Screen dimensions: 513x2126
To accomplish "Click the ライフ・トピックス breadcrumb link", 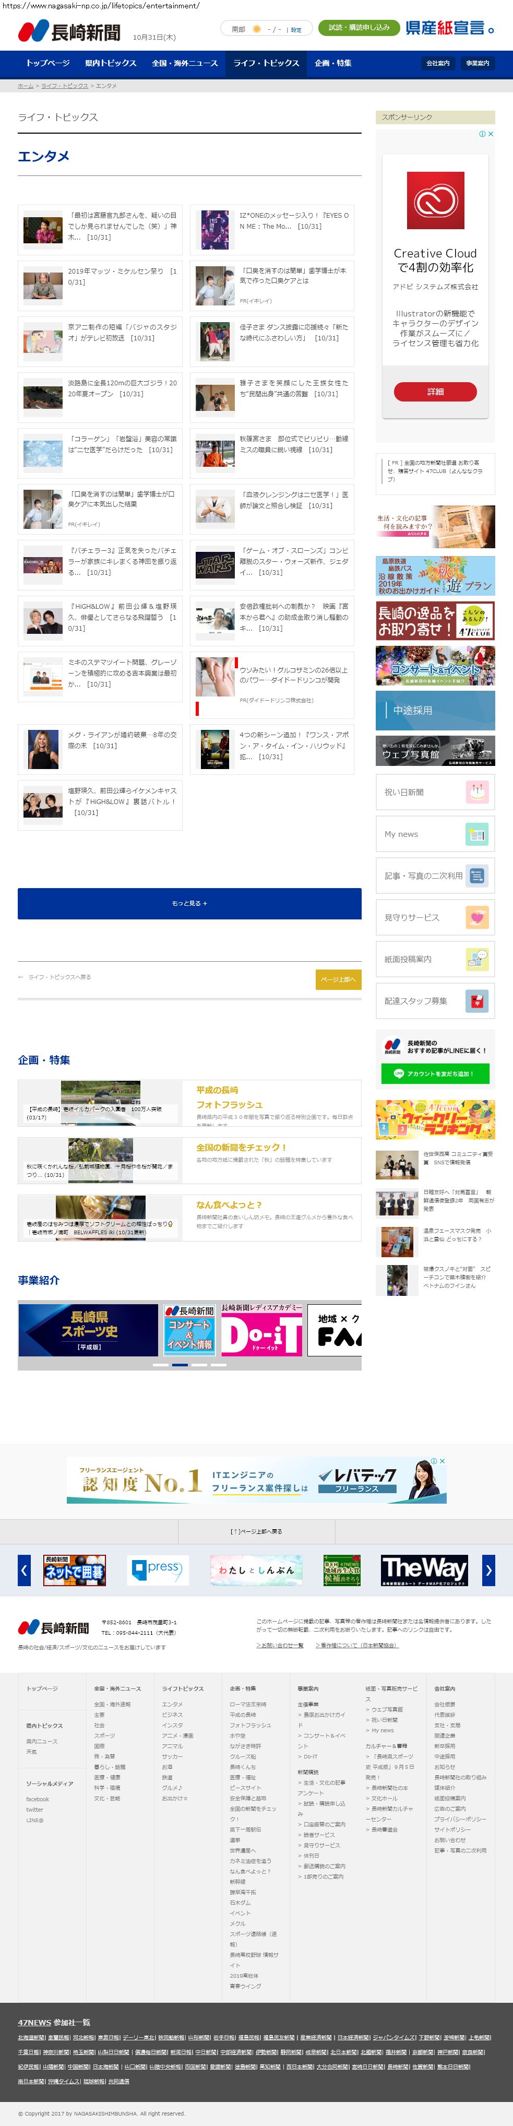I will 64,86.
